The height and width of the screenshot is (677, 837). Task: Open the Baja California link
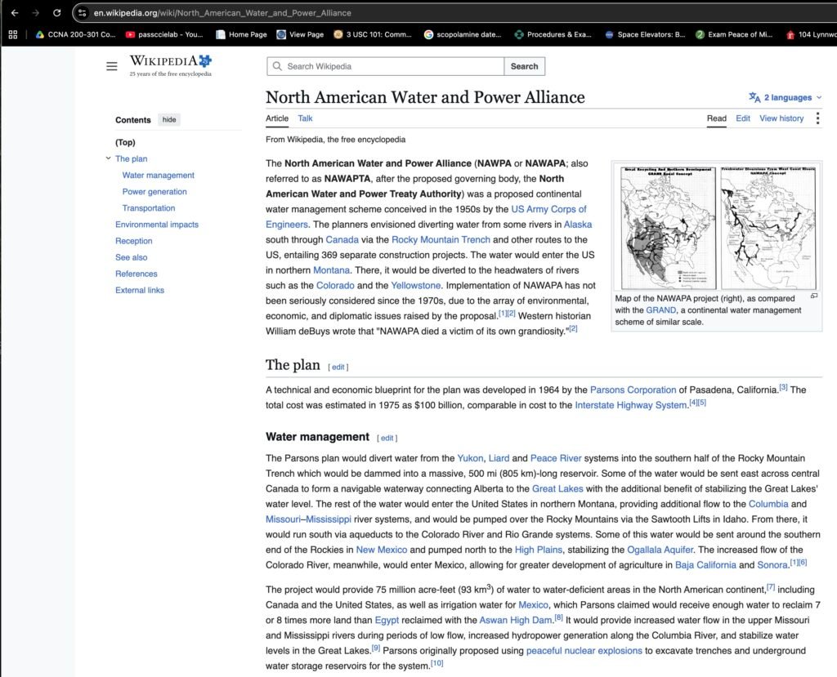(705, 565)
